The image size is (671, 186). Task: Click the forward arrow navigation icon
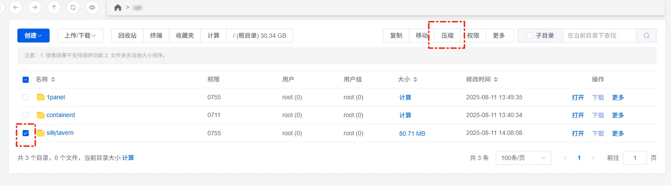click(35, 7)
